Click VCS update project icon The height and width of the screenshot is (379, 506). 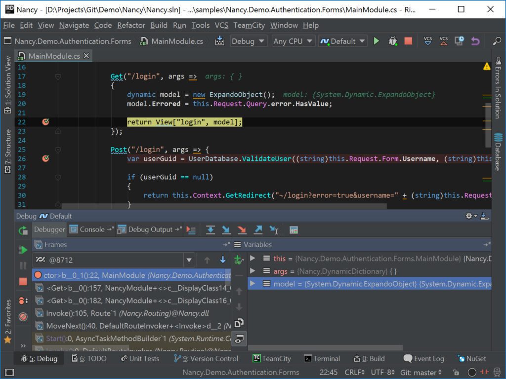(x=428, y=41)
